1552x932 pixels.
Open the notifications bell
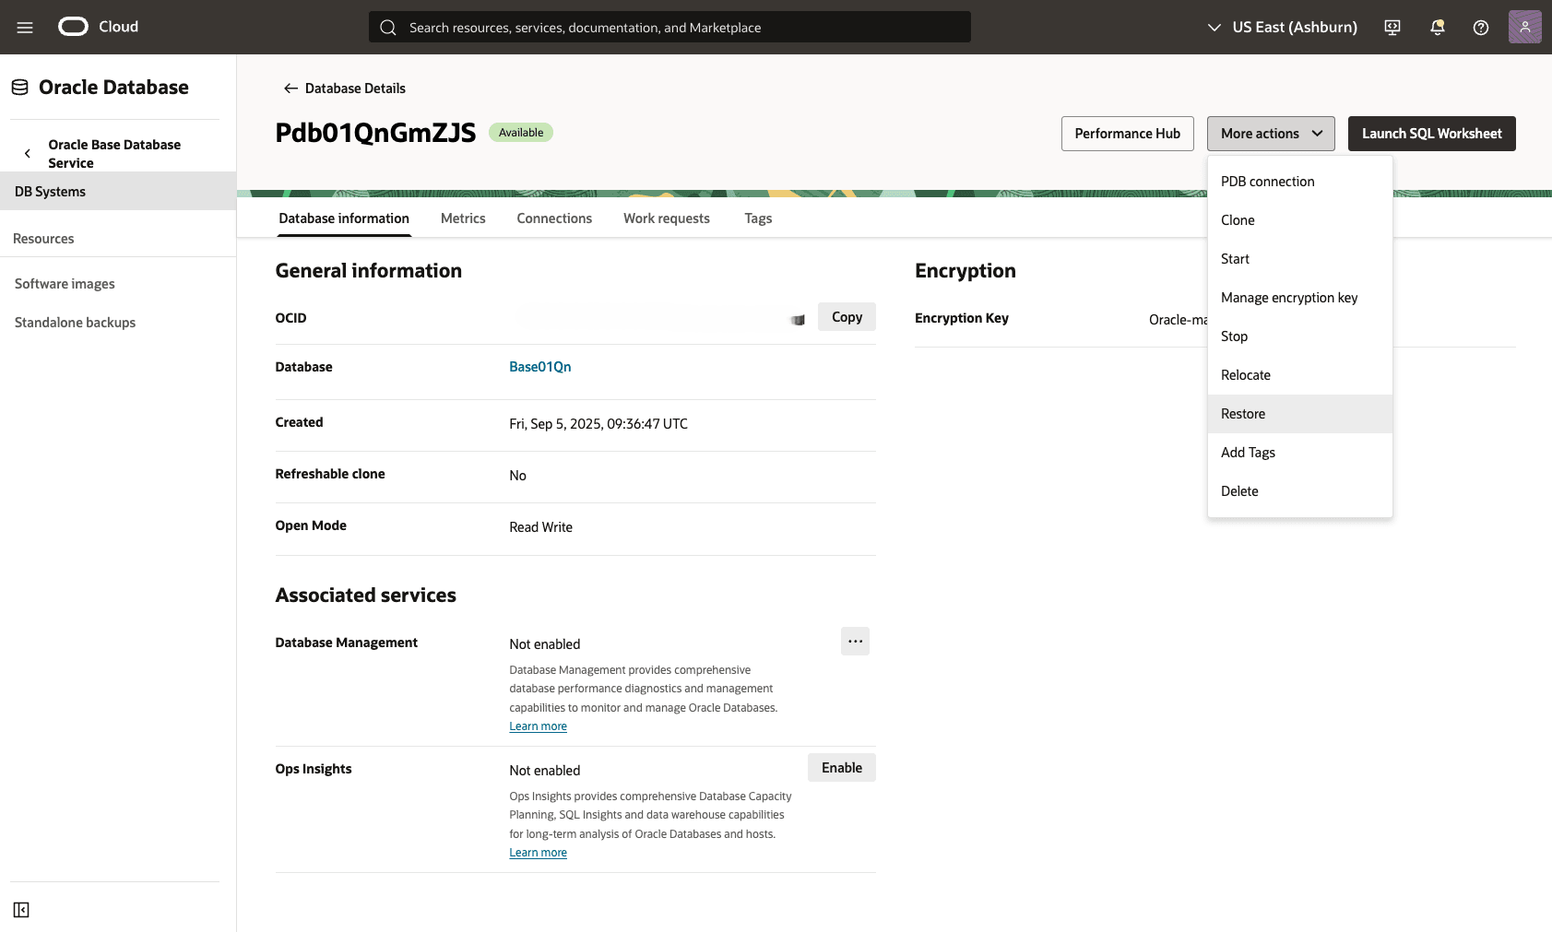[x=1437, y=28]
